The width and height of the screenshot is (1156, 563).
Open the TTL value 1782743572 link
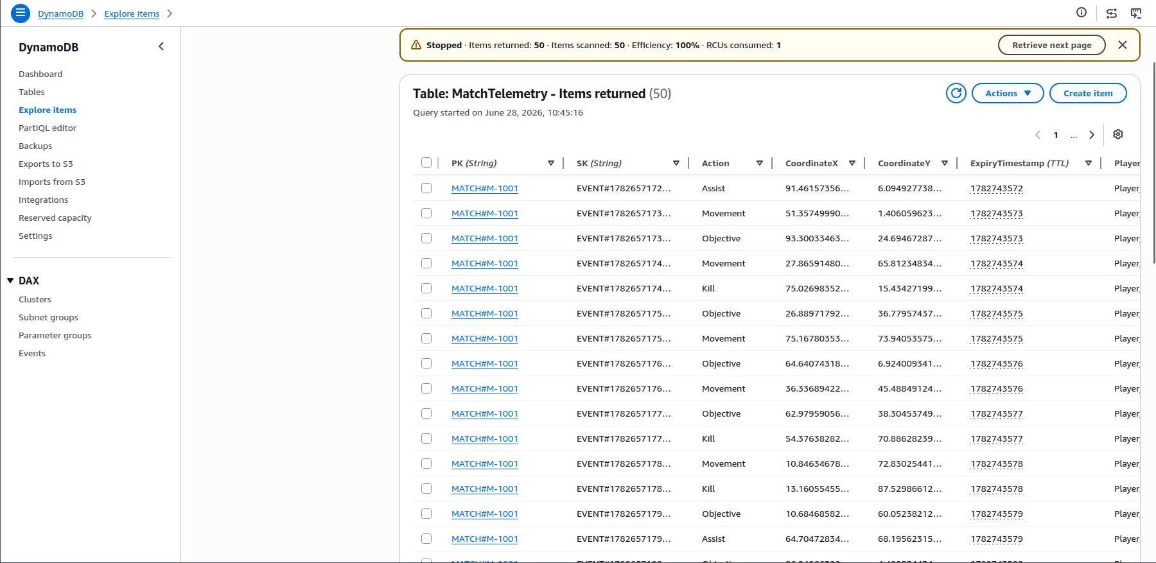pyautogui.click(x=997, y=188)
